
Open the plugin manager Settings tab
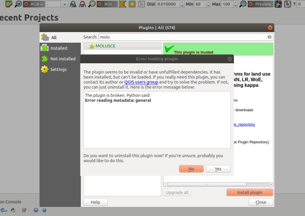(x=60, y=69)
